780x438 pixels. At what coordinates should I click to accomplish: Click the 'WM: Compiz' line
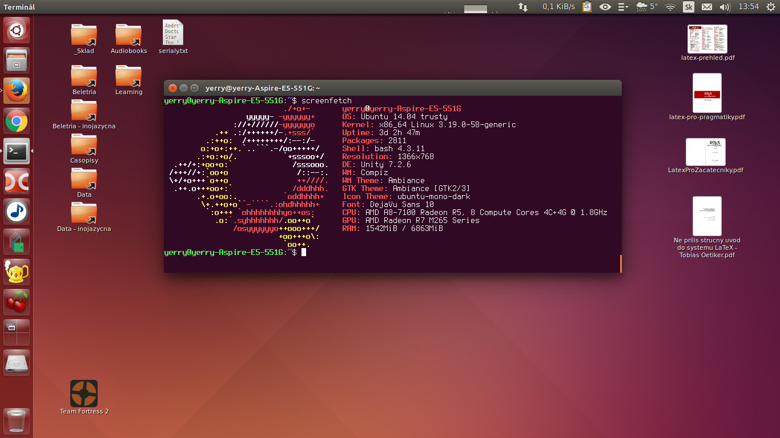[x=365, y=172]
